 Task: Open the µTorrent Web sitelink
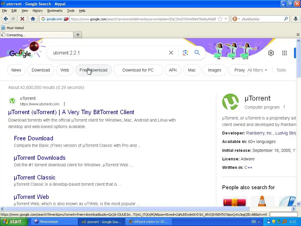[31, 197]
